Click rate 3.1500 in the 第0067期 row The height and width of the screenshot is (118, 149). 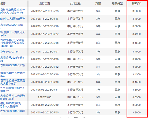pyautogui.click(x=136, y=43)
